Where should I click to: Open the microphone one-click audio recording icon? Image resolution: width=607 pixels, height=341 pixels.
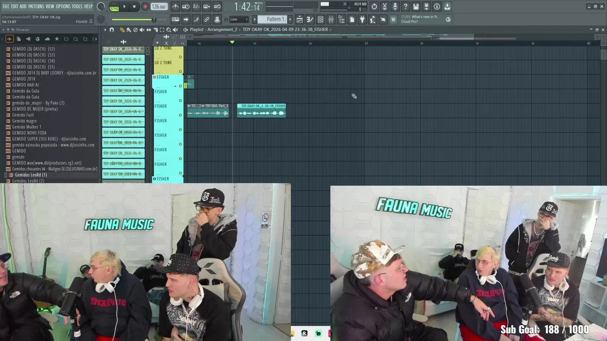click(395, 7)
